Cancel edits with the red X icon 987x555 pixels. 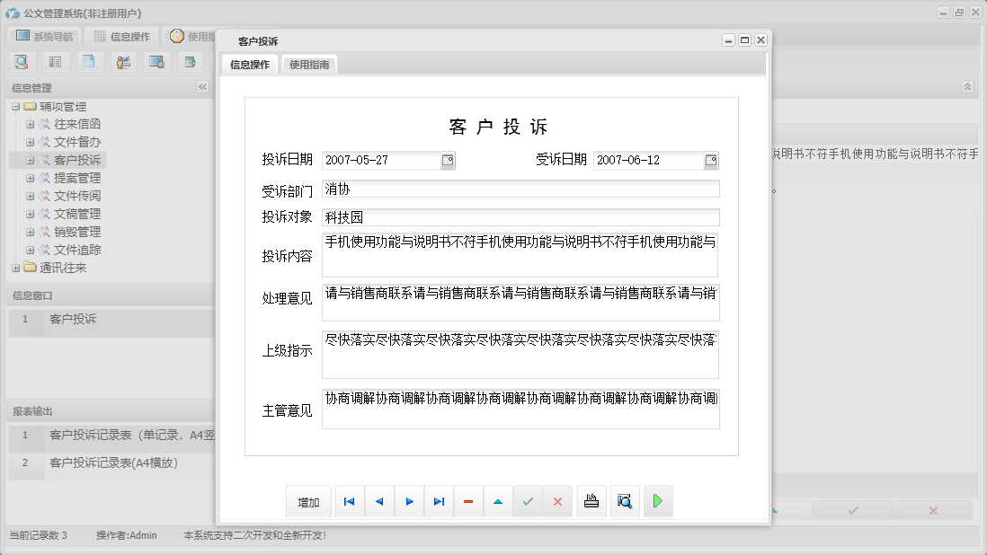[557, 501]
